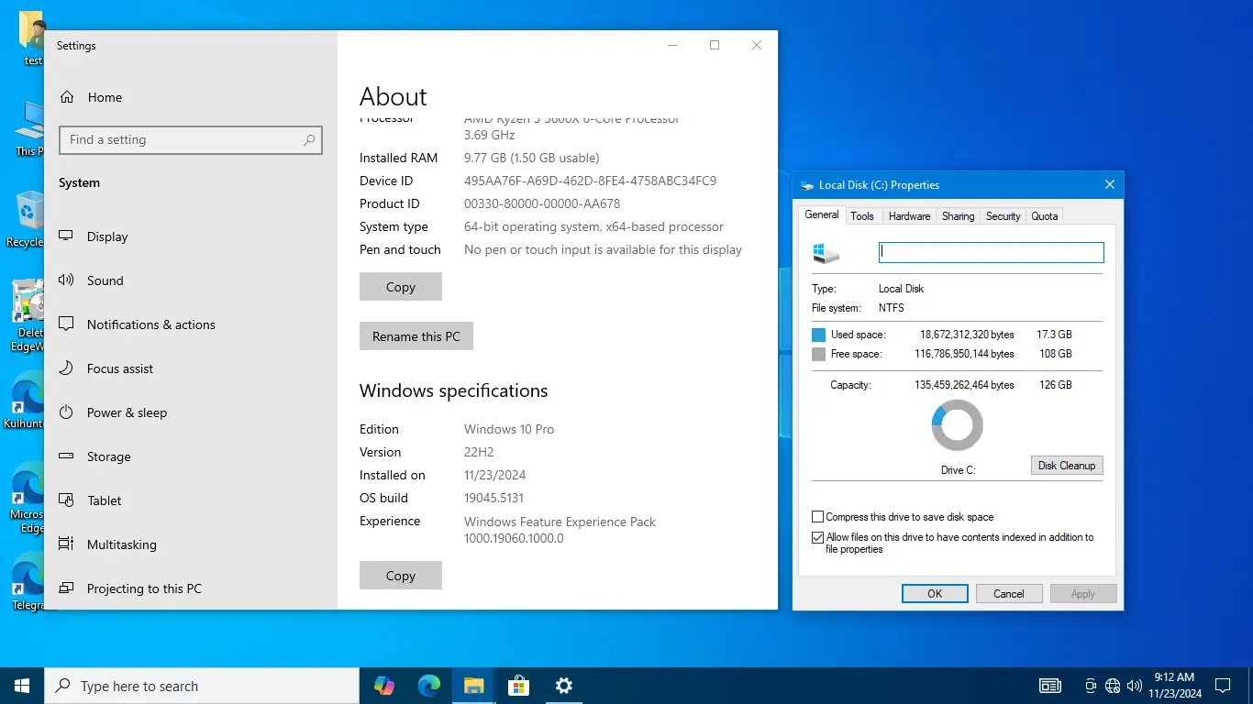Maximize the Settings window
1253x704 pixels.
pyautogui.click(x=715, y=45)
